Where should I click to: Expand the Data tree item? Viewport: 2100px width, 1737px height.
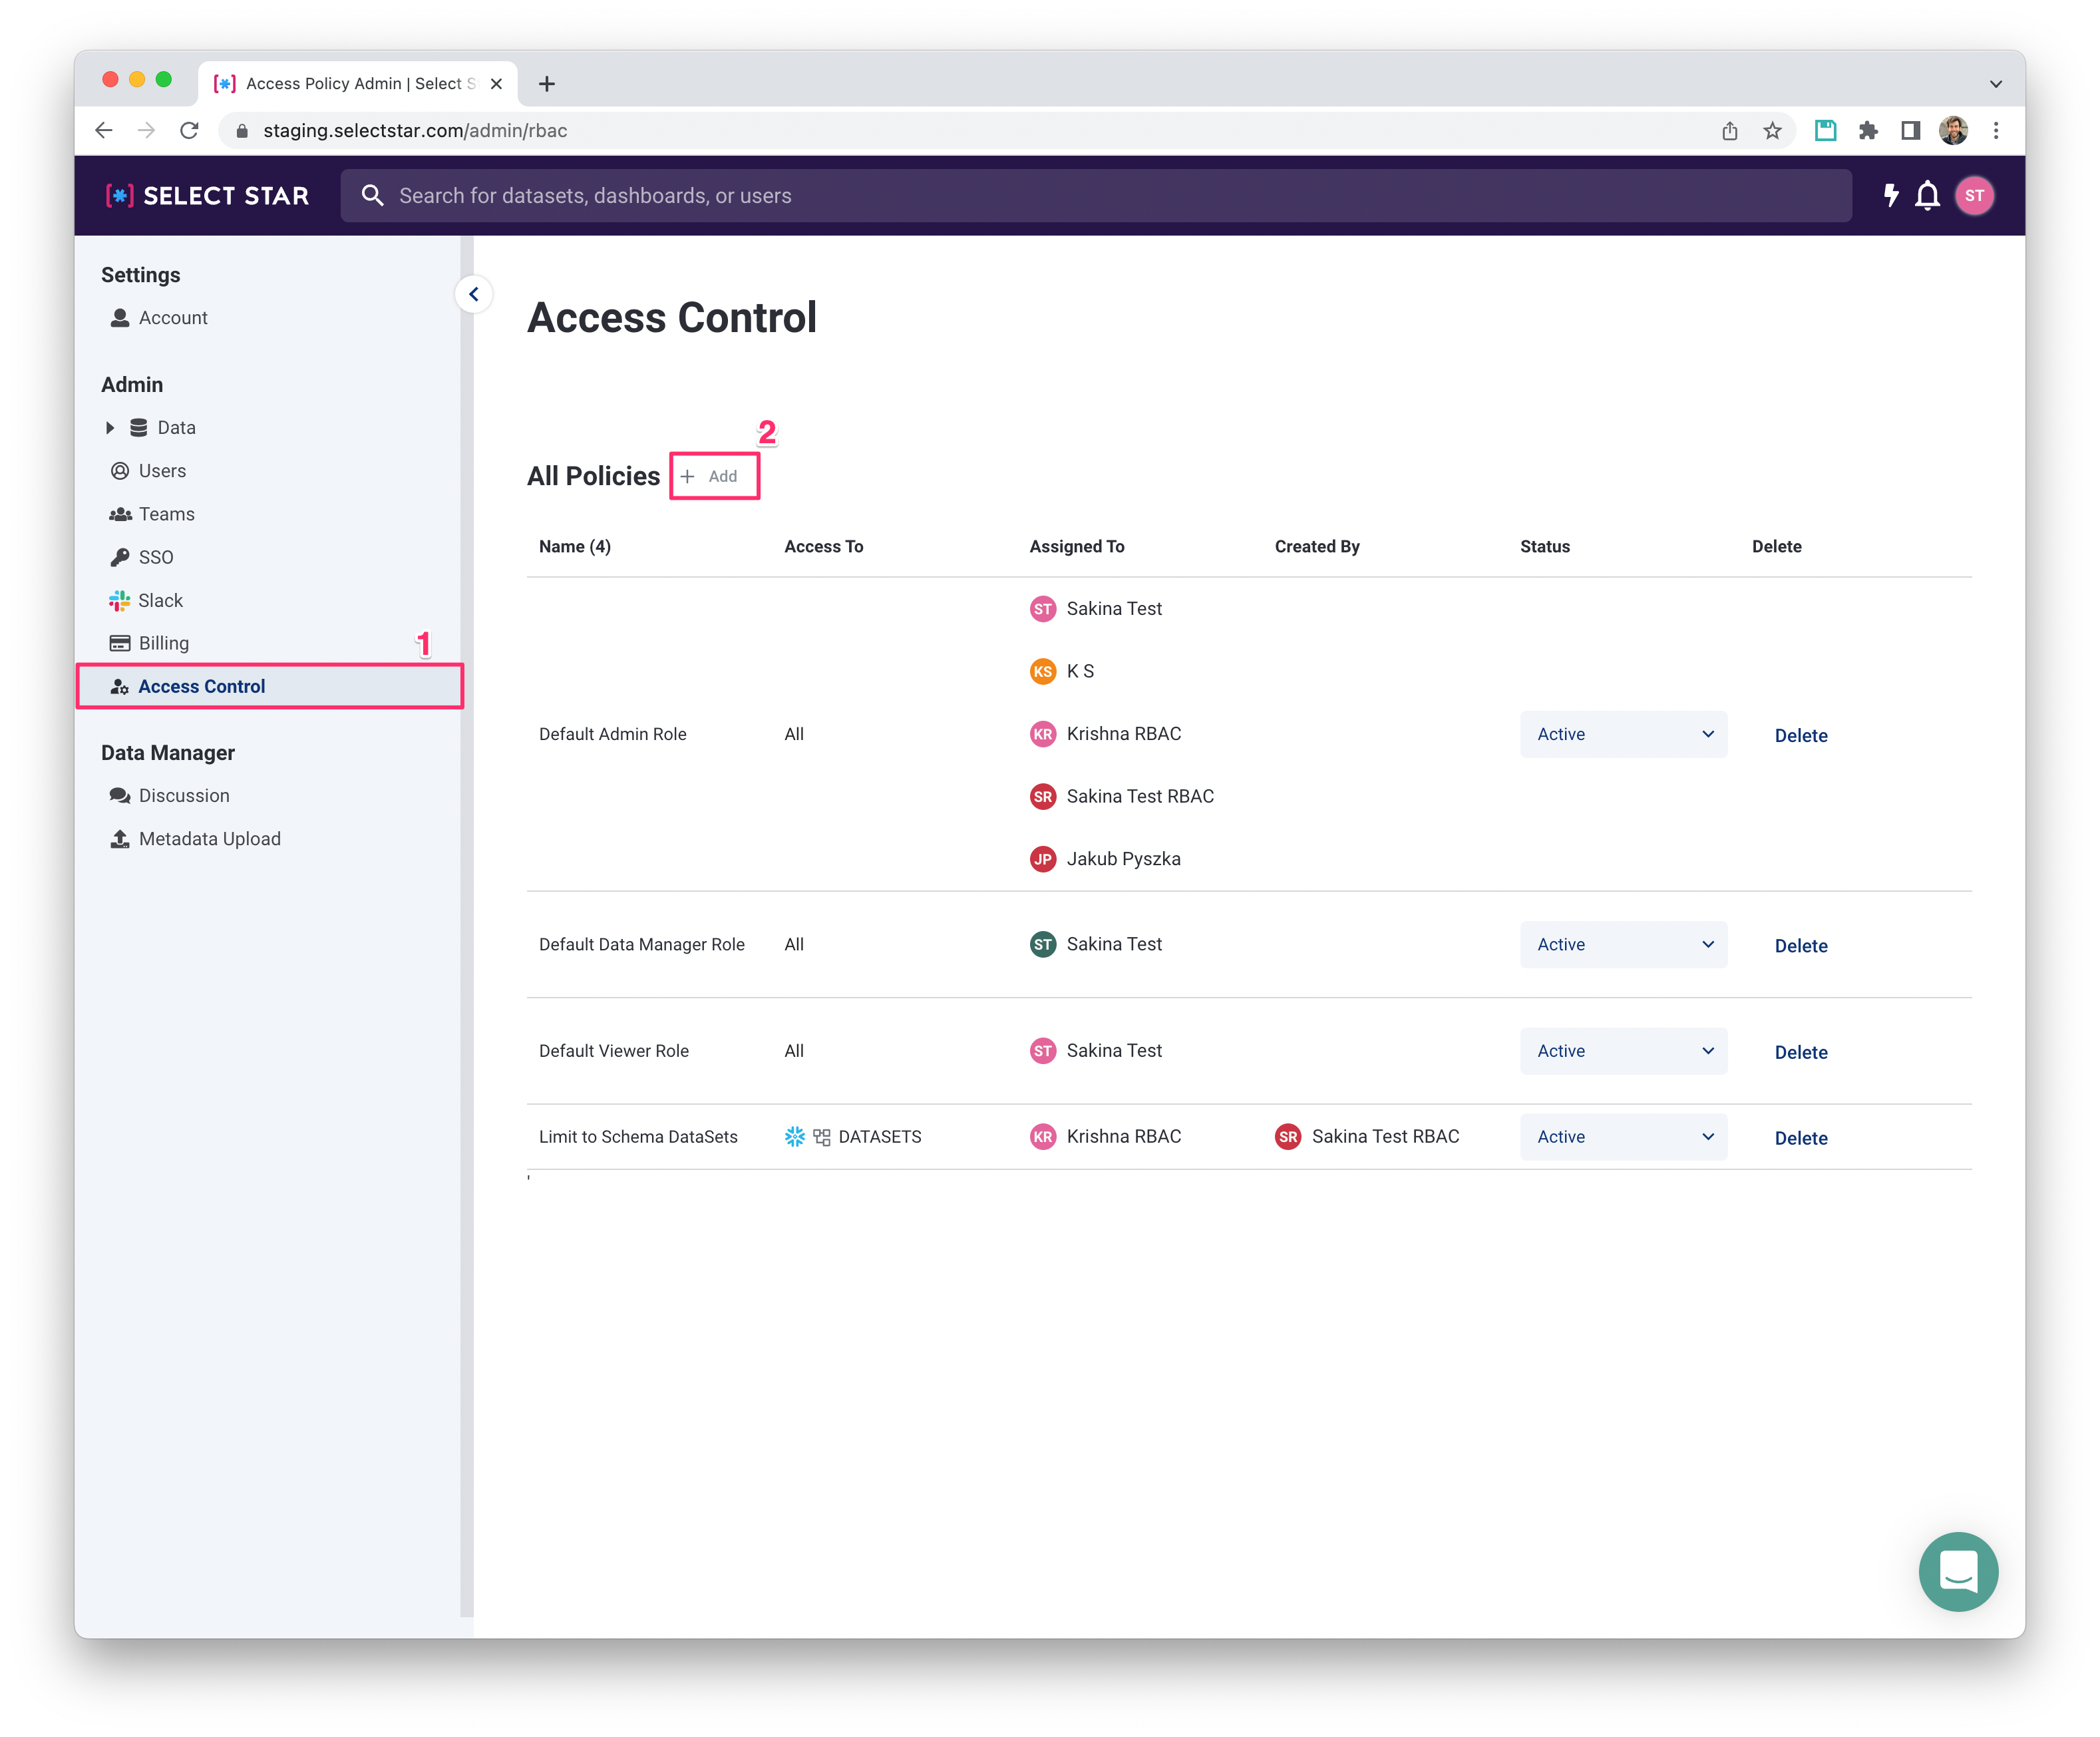(x=110, y=428)
